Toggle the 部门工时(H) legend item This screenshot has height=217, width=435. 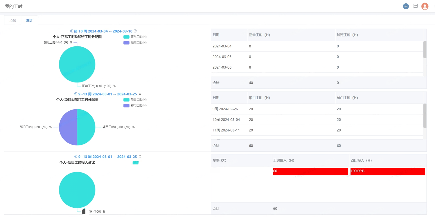click(x=135, y=106)
